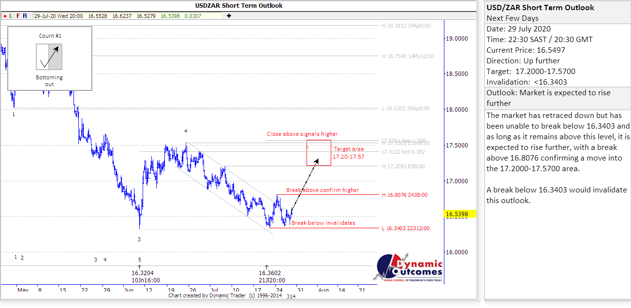Click the Close above signals higher note
This screenshot has height=308, width=631.
click(302, 134)
